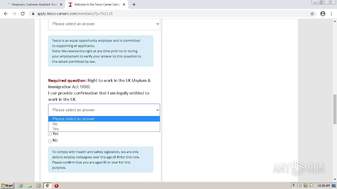Click the scrollbar up arrow
Image resolution: width=337 pixels, height=189 pixels.
pos(335,21)
